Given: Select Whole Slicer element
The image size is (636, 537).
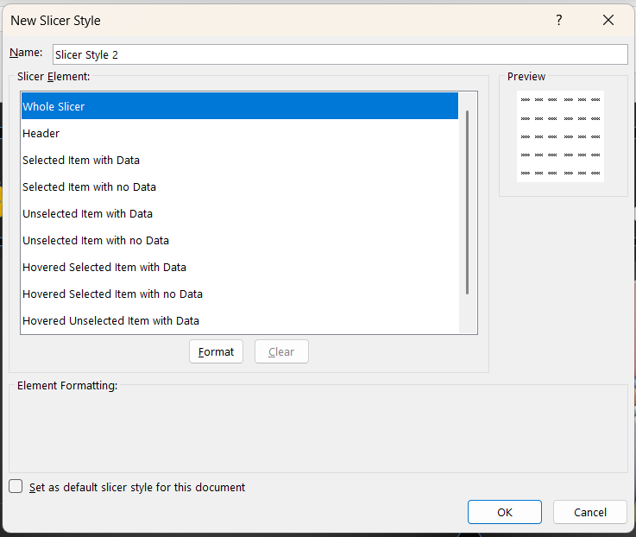Looking at the screenshot, I should coord(240,106).
